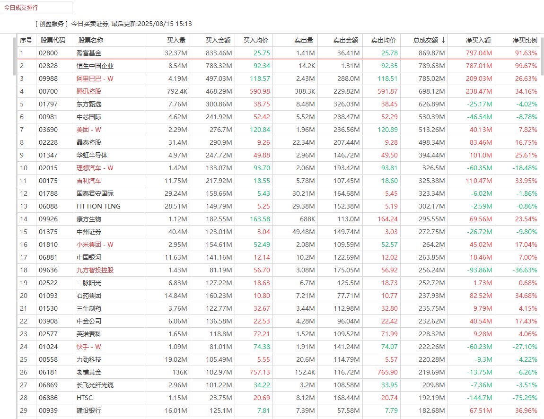
Task: Click sell volume 49.48M
Action: click(x=304, y=232)
